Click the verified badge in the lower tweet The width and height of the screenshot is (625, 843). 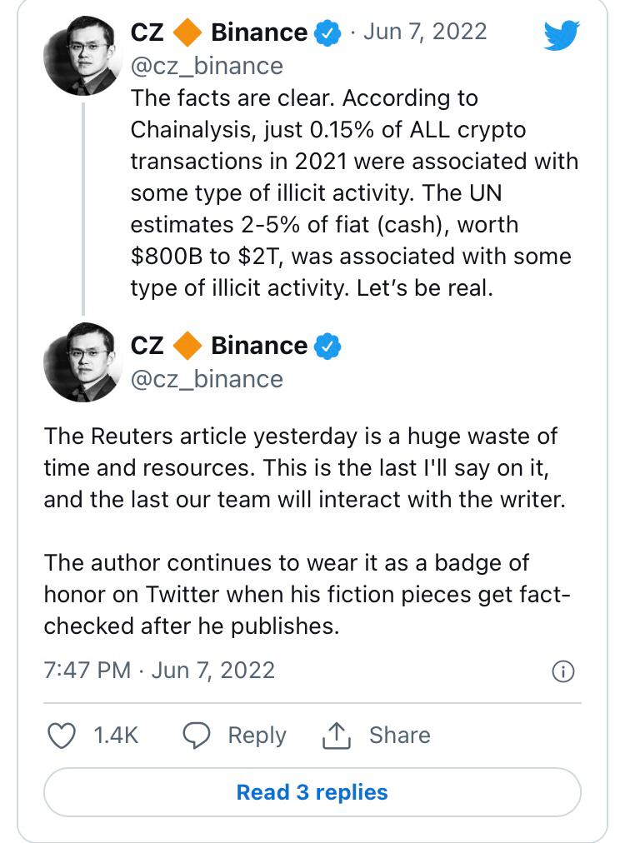click(327, 346)
